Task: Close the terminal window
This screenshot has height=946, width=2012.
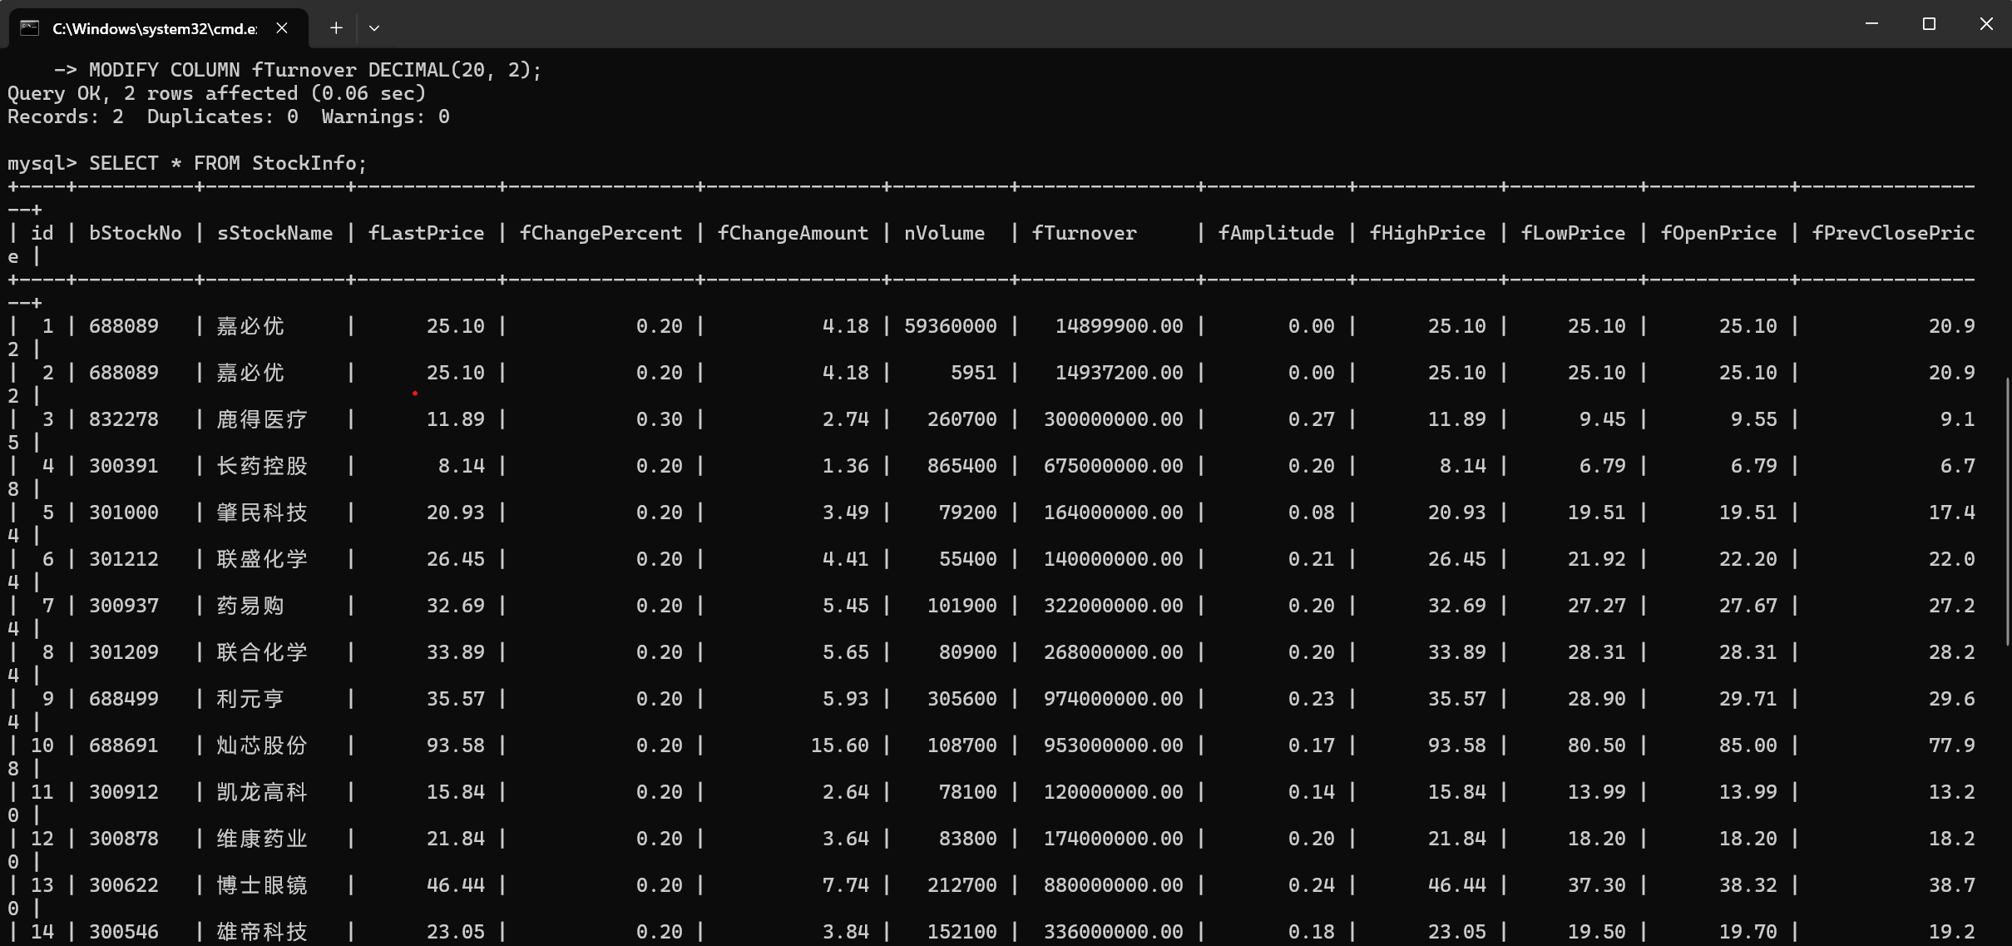Action: [x=1986, y=24]
